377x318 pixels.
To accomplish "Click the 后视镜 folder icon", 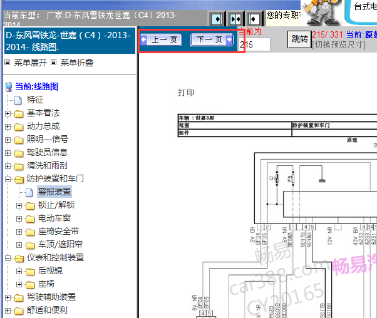I will click(x=30, y=272).
